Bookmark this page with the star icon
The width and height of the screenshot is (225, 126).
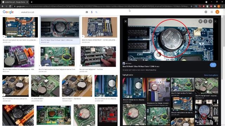click(191, 6)
